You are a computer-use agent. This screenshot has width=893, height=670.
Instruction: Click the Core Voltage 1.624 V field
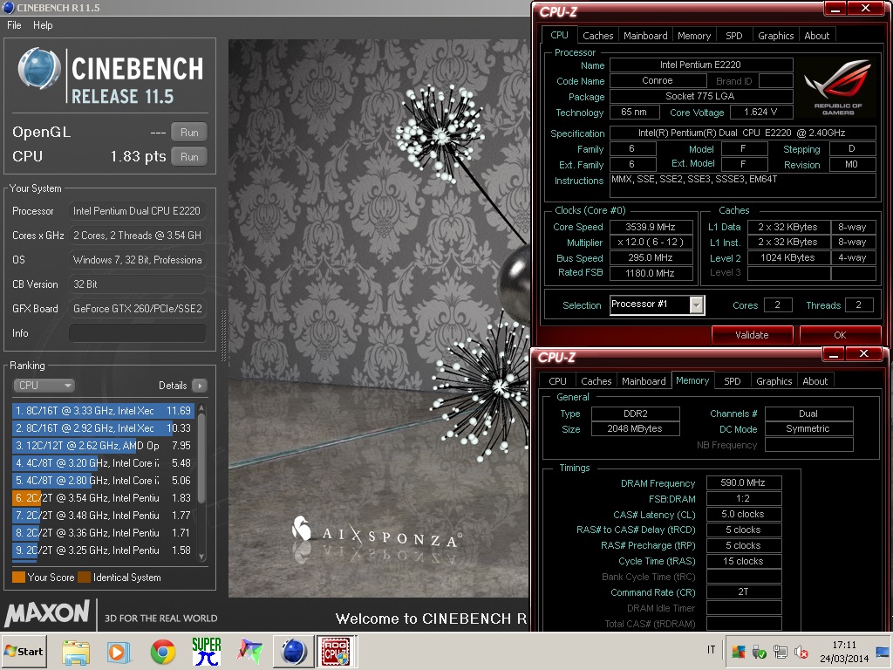(x=760, y=113)
